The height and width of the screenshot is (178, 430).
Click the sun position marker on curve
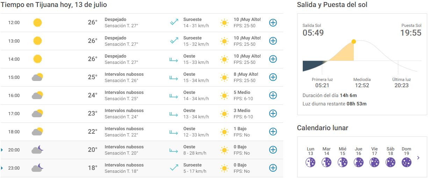(x=353, y=42)
